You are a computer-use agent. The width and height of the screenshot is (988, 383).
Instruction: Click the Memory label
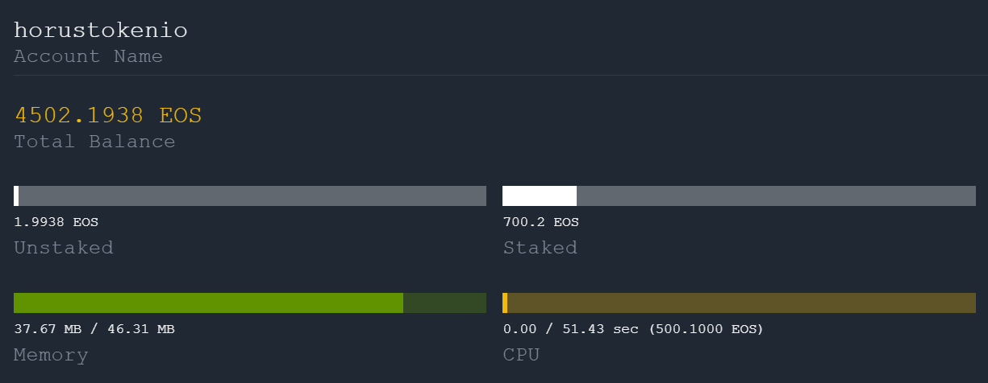pyautogui.click(x=51, y=355)
